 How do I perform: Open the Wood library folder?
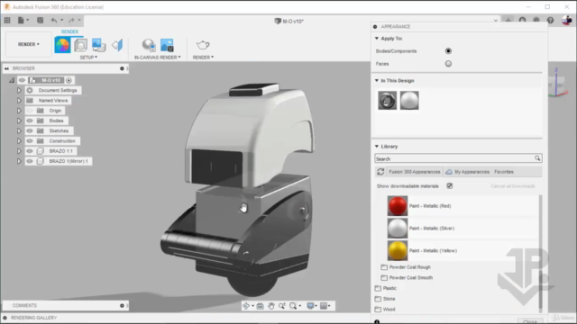(385, 310)
